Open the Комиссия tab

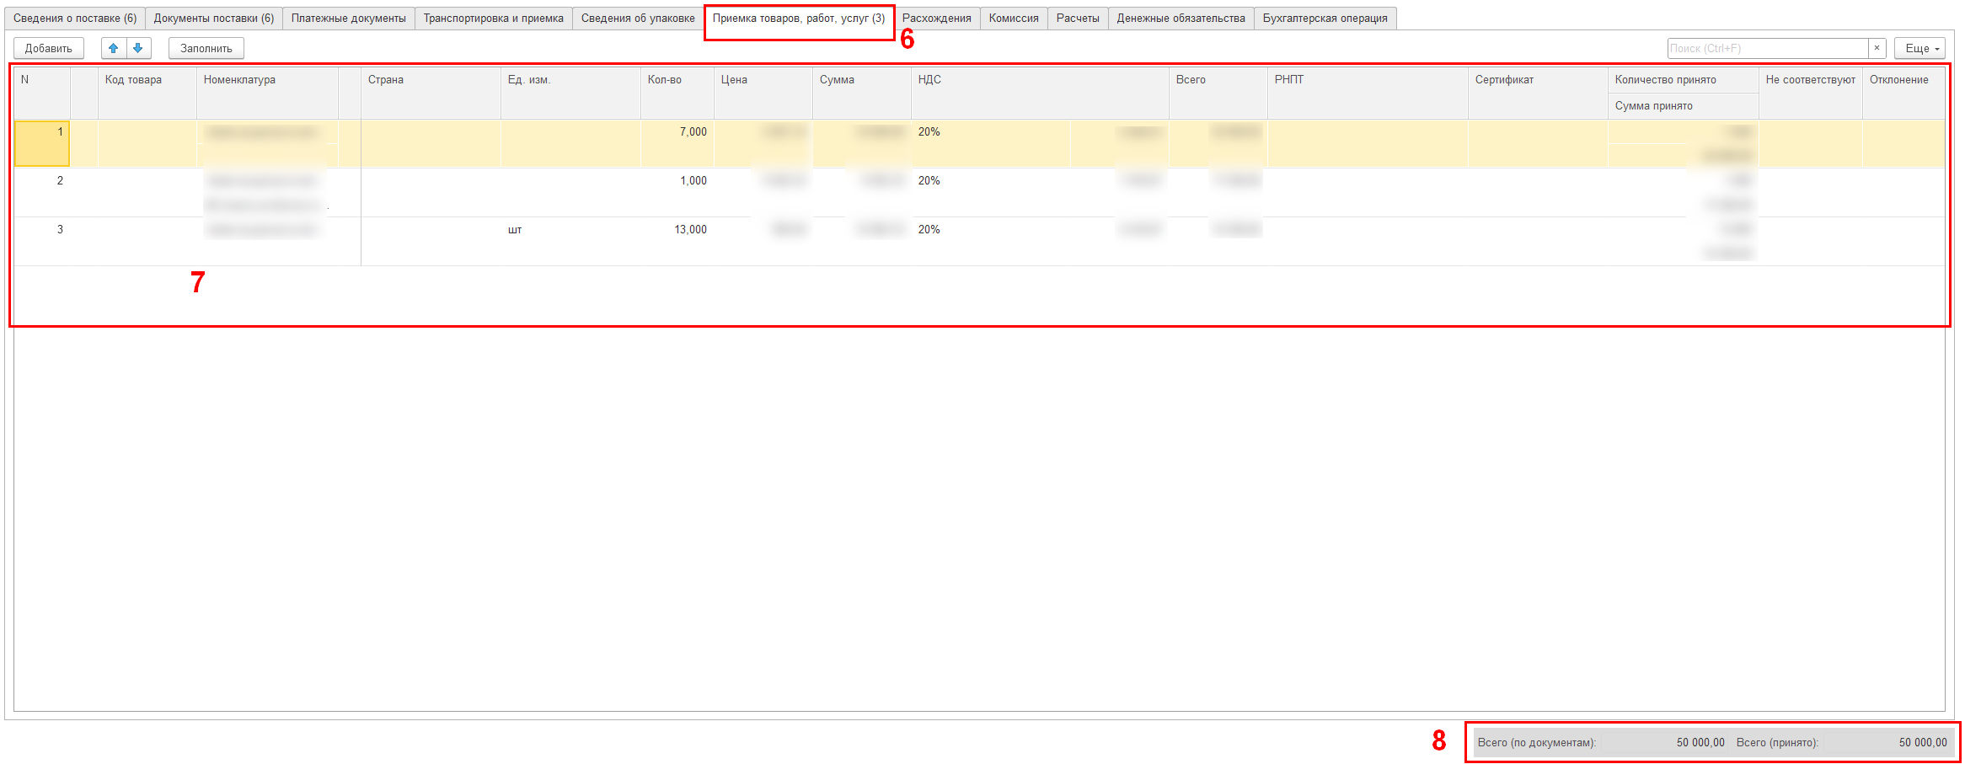click(x=1013, y=19)
